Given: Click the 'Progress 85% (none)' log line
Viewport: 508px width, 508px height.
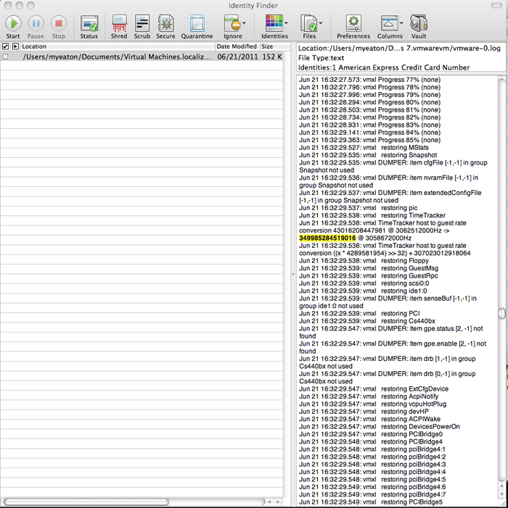Looking at the screenshot, I should tap(369, 140).
